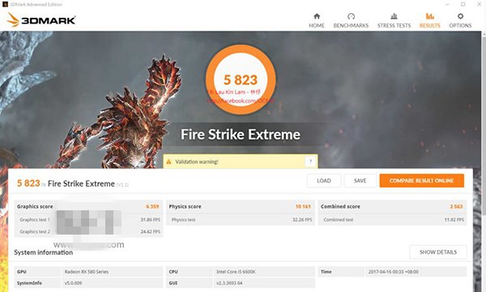The height and width of the screenshot is (292, 486).
Task: Open the Benchmarks gauge icon
Action: (x=351, y=16)
